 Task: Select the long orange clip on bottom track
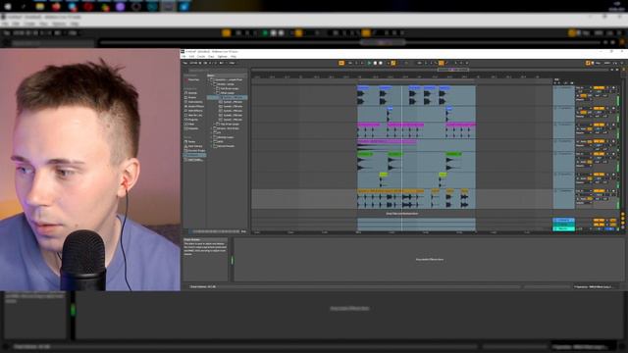[391, 191]
